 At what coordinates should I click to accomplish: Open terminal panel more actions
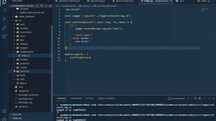click(x=205, y=98)
